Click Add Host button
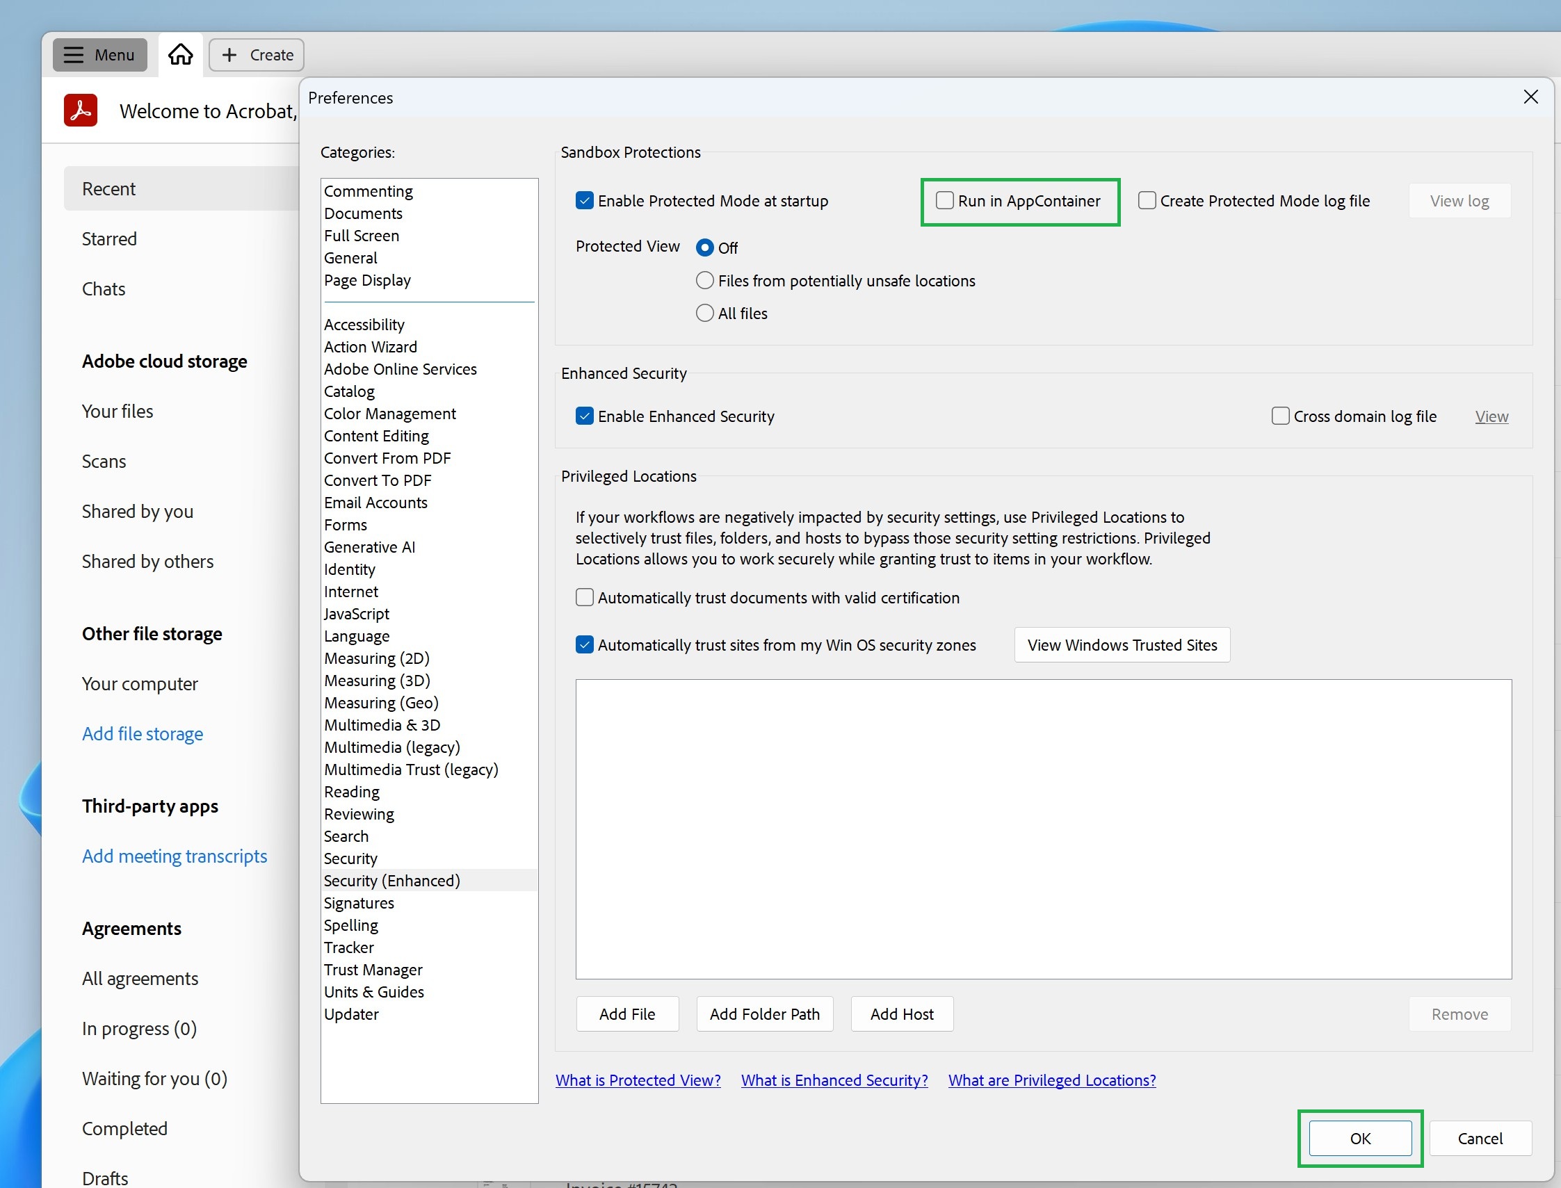The height and width of the screenshot is (1188, 1561). coord(902,1014)
